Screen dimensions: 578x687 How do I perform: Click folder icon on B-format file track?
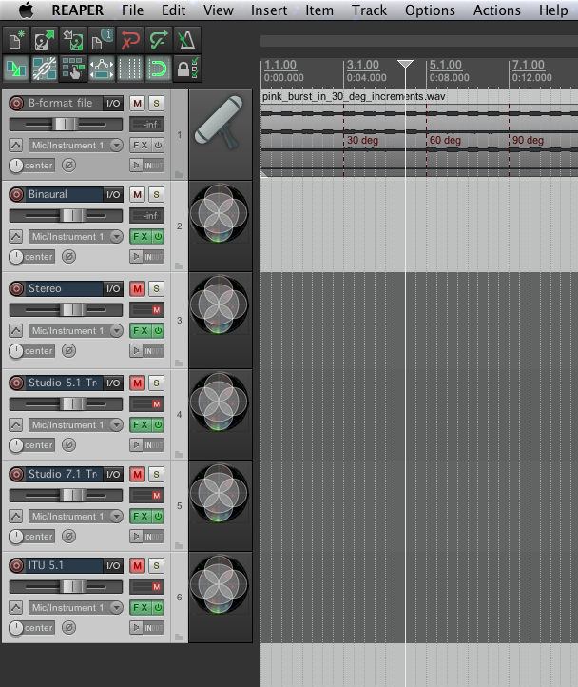point(179,174)
